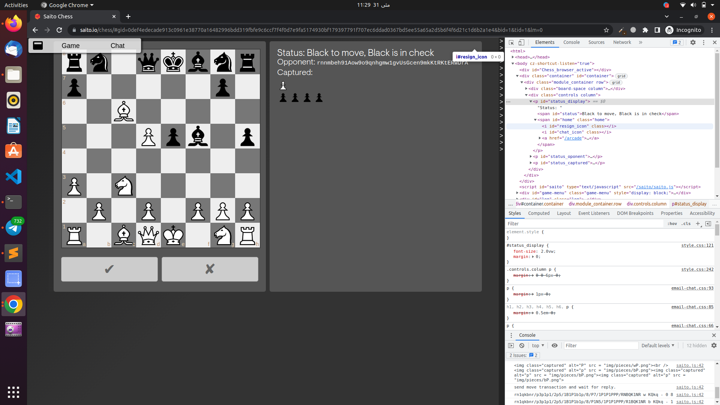Toggle console sidebar icon
Screen dimensions: 720x405
(511, 345)
